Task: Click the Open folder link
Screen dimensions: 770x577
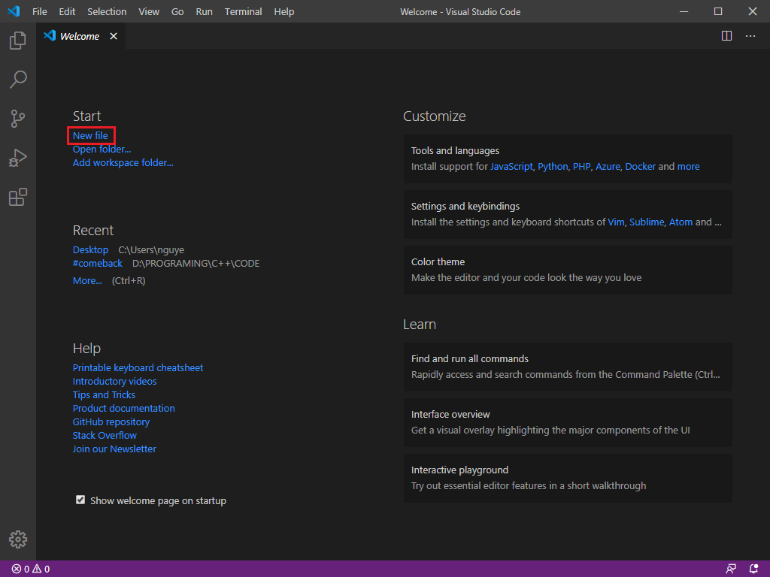Action: 102,150
